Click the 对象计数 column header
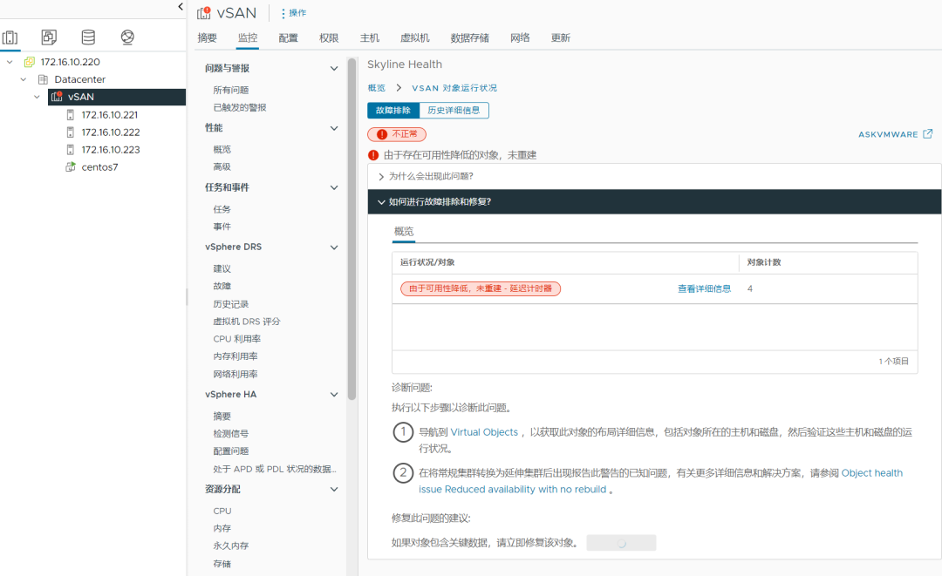This screenshot has width=942, height=576. click(764, 262)
